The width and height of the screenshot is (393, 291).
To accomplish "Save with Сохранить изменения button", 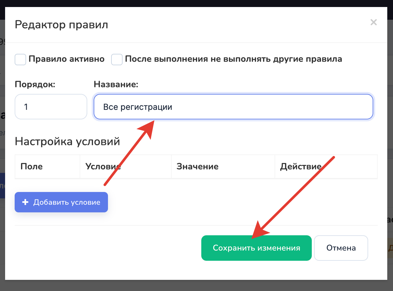I will [x=256, y=248].
